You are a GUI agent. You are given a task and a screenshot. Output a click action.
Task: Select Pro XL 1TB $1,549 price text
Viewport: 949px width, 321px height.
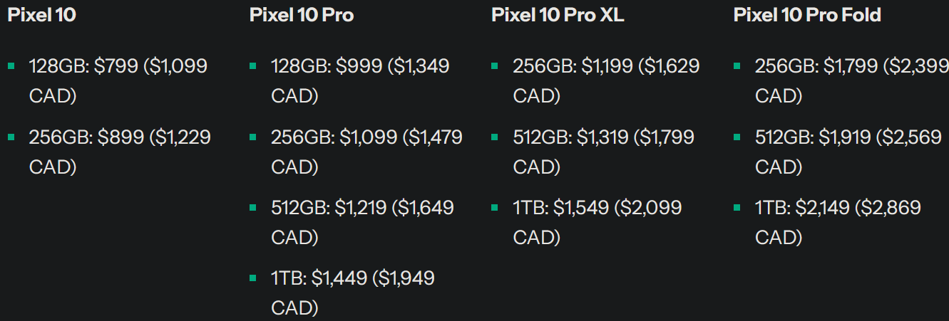[597, 222]
